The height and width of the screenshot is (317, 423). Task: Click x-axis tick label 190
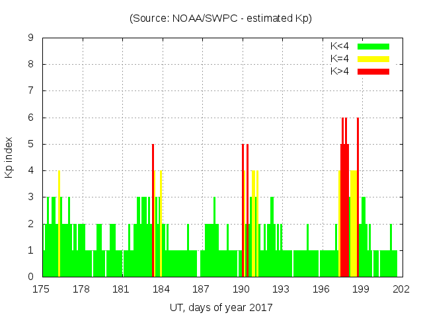pos(241,289)
